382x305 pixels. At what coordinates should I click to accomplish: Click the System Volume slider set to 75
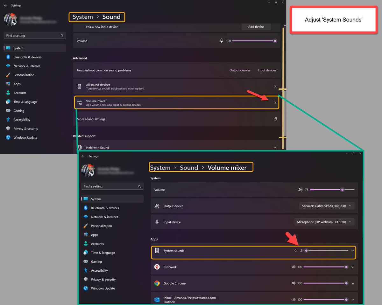tap(332, 190)
